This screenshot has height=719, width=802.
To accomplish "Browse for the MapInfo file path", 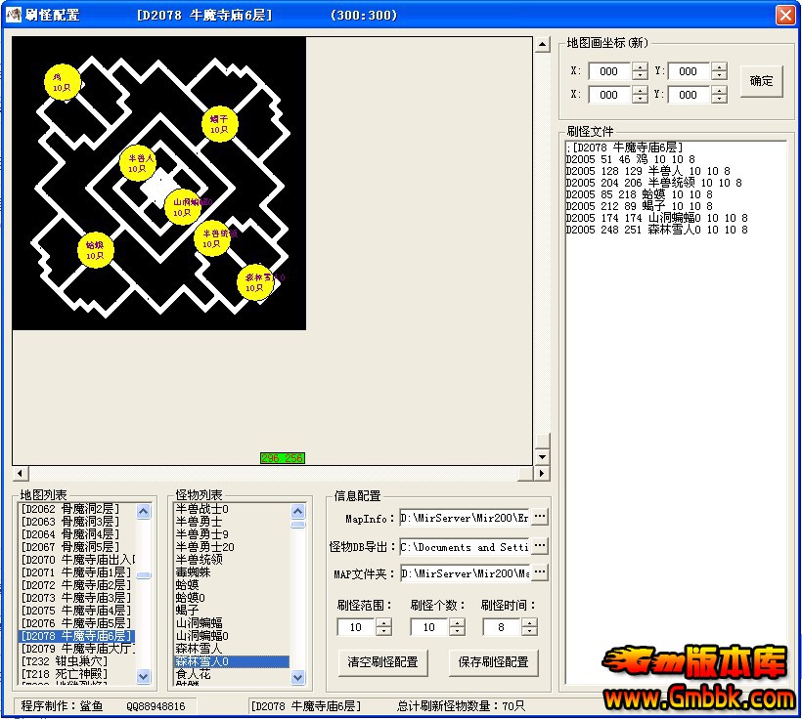I will 540,517.
